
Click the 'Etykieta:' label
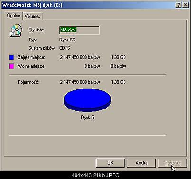(37, 30)
